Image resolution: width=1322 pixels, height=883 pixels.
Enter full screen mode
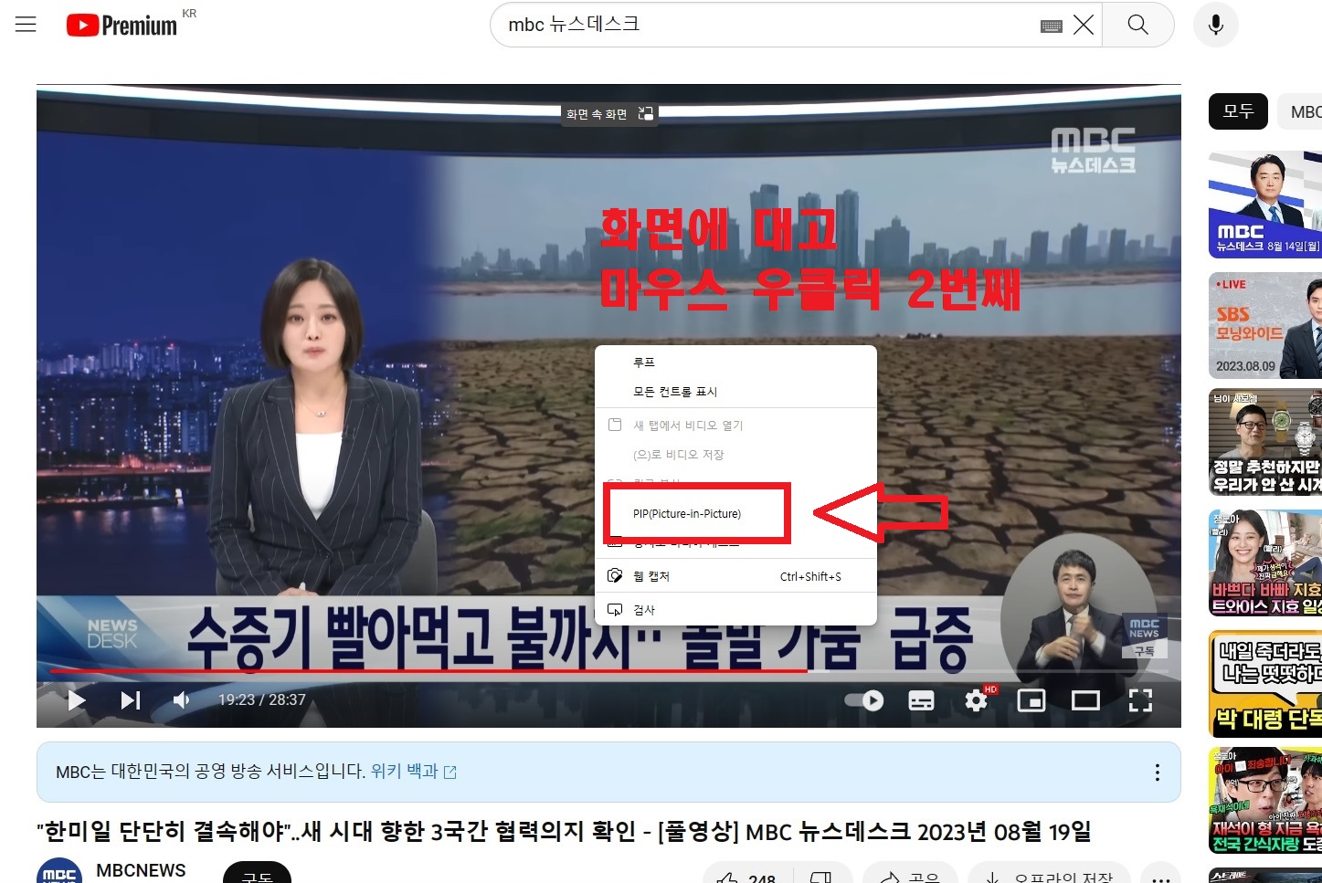(1140, 700)
